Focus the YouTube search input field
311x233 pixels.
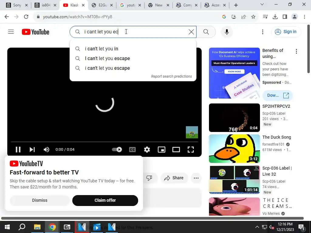(133, 32)
